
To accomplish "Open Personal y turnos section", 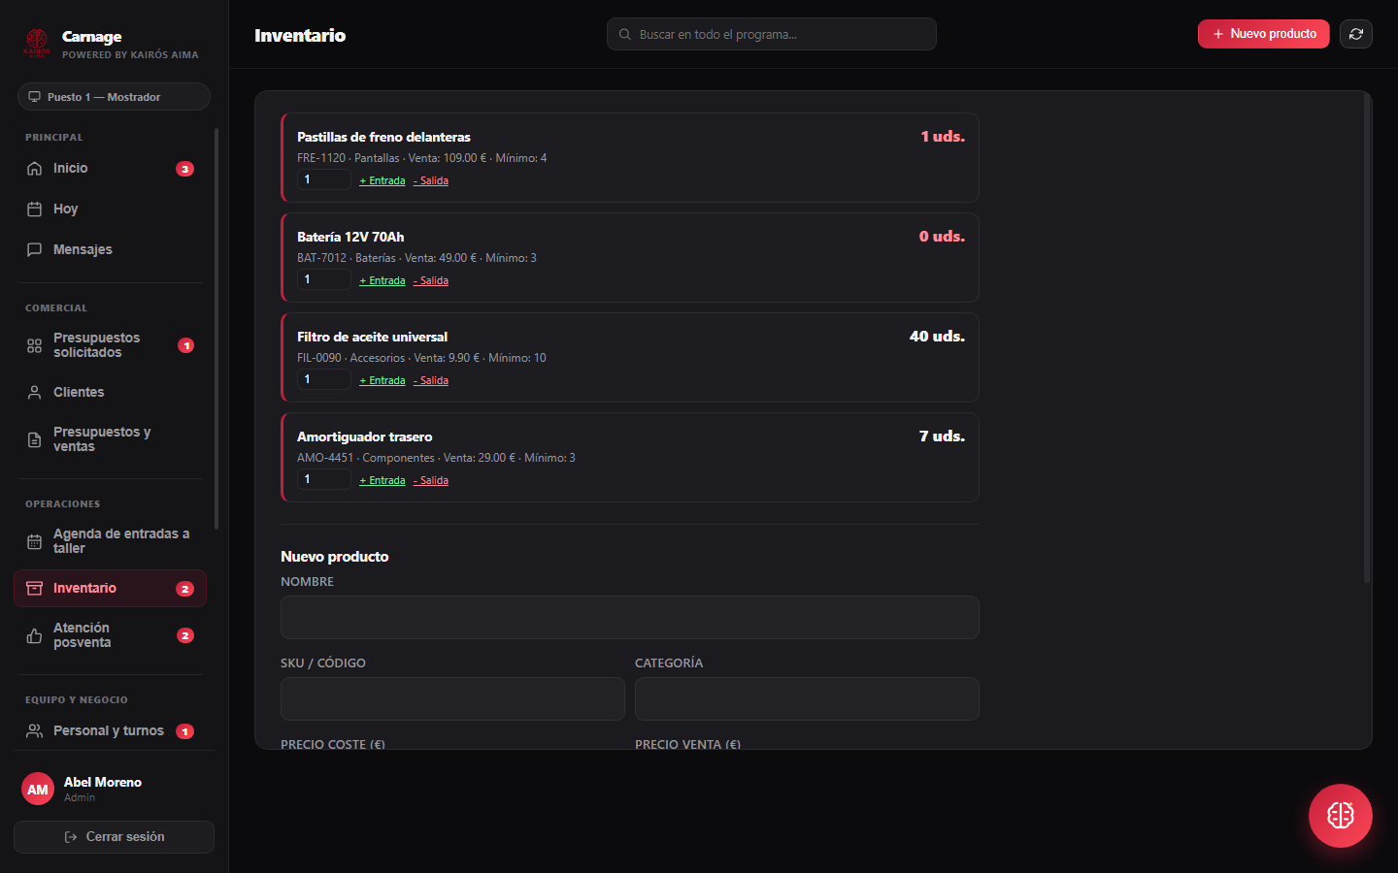I will pos(110,730).
